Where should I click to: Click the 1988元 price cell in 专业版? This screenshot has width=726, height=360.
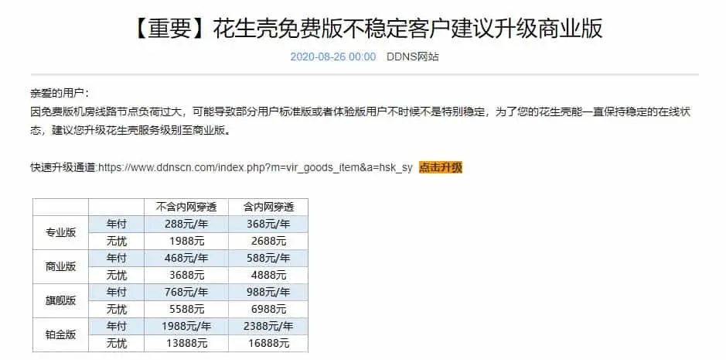[x=186, y=242]
